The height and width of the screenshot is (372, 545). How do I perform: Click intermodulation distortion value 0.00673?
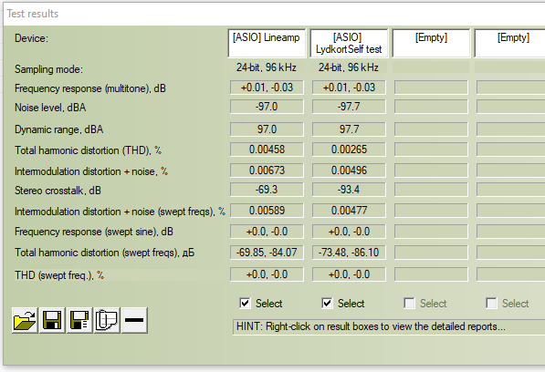[x=267, y=170]
